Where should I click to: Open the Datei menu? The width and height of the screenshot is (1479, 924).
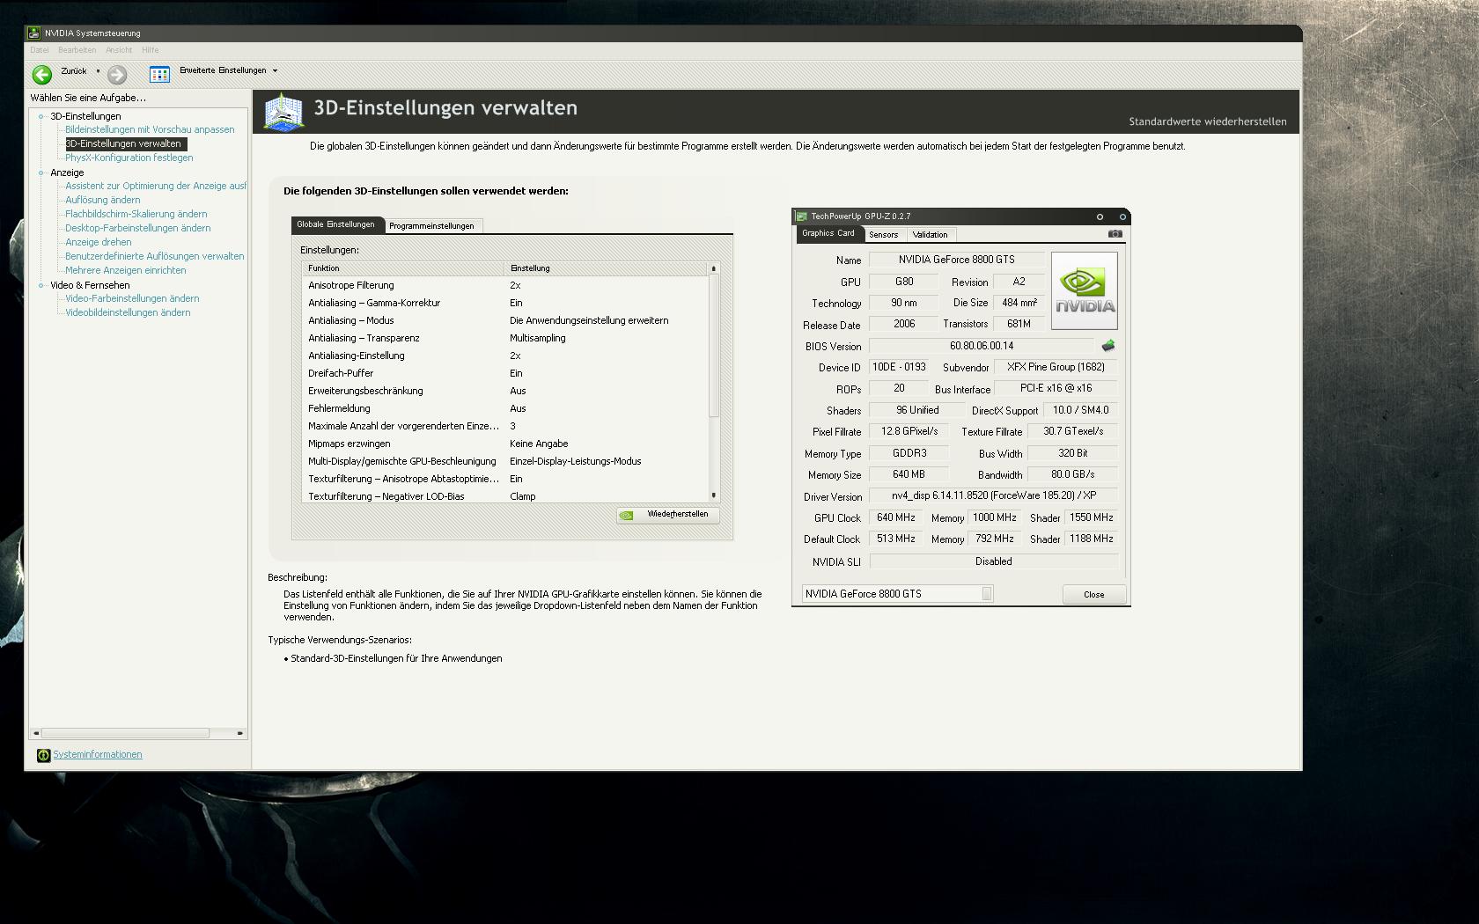point(40,50)
